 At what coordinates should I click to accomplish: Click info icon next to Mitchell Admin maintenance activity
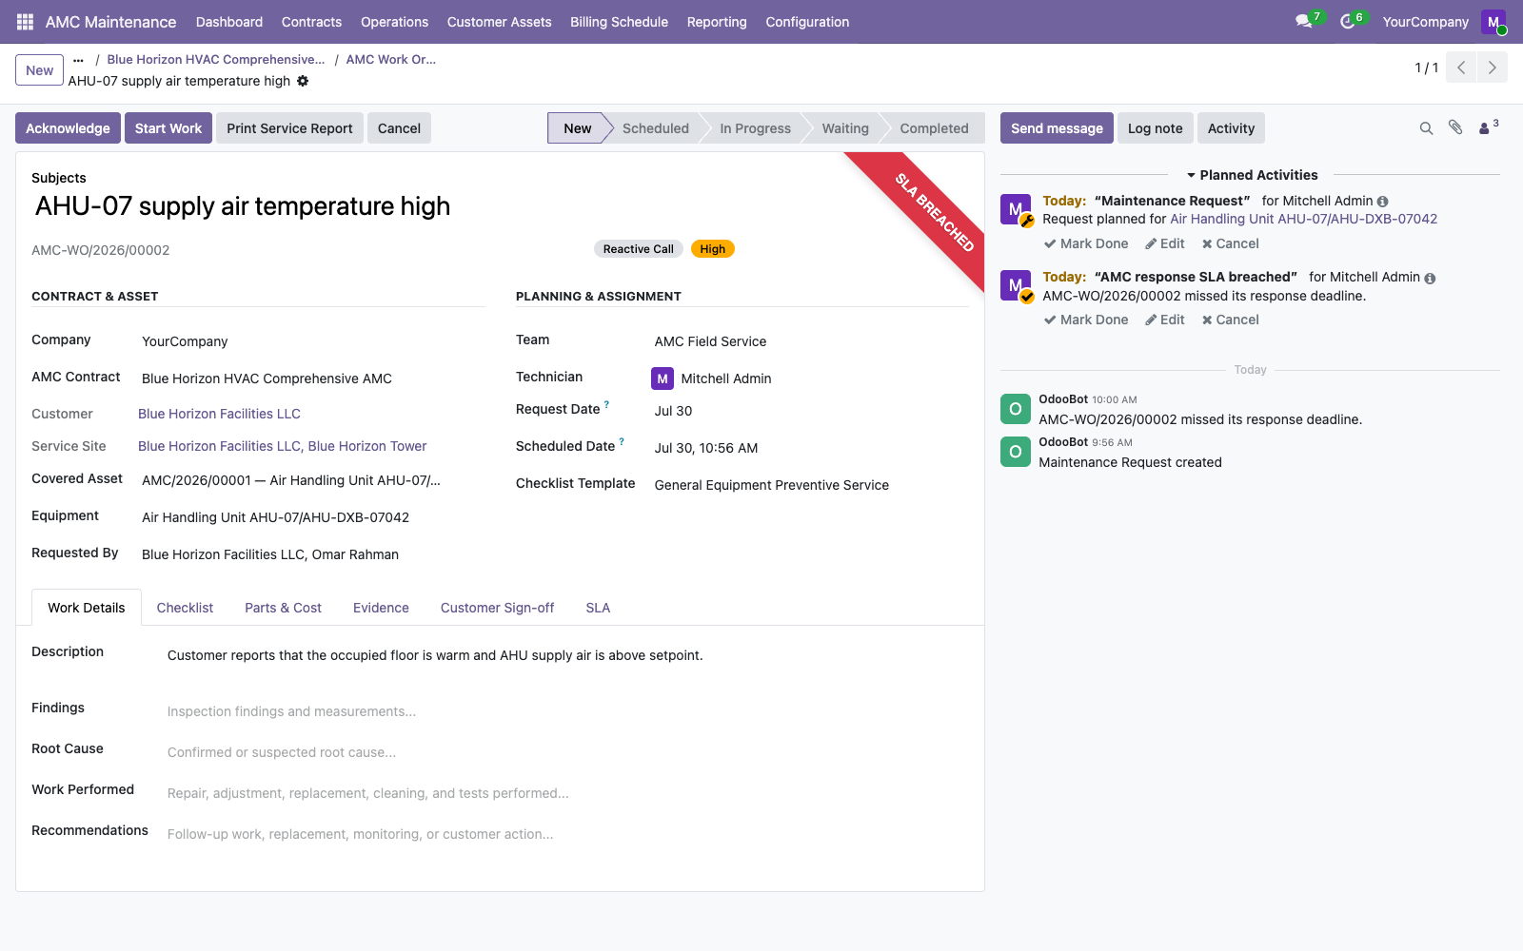coord(1383,202)
